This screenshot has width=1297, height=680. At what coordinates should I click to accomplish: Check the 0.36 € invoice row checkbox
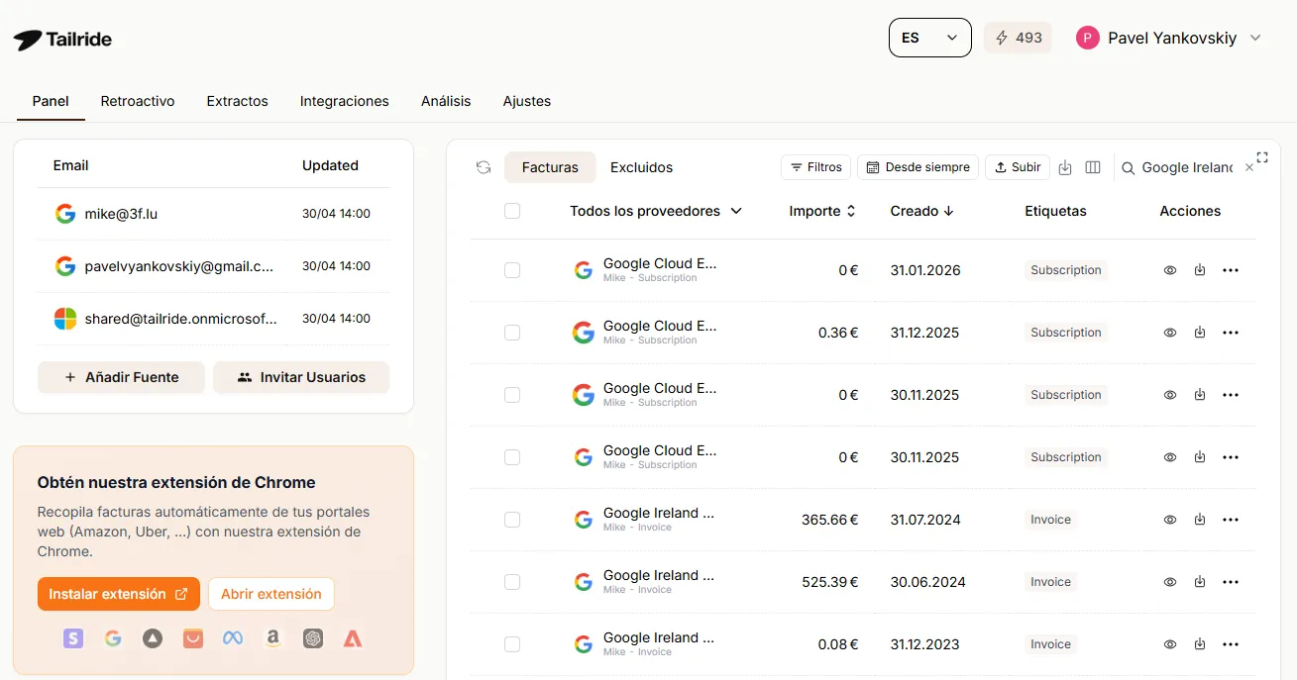point(512,333)
